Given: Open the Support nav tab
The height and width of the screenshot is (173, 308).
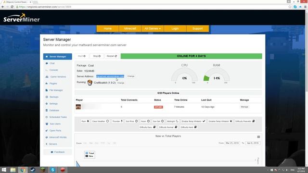Looking at the screenshot, I should [197, 28].
